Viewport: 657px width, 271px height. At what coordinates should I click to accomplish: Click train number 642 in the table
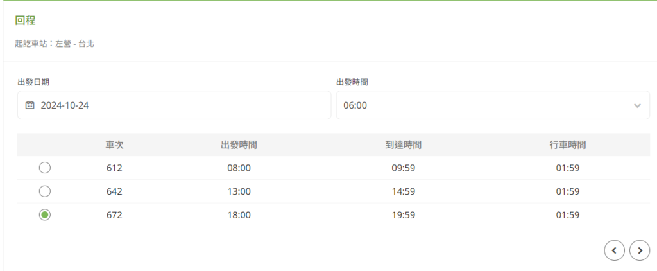coord(114,192)
